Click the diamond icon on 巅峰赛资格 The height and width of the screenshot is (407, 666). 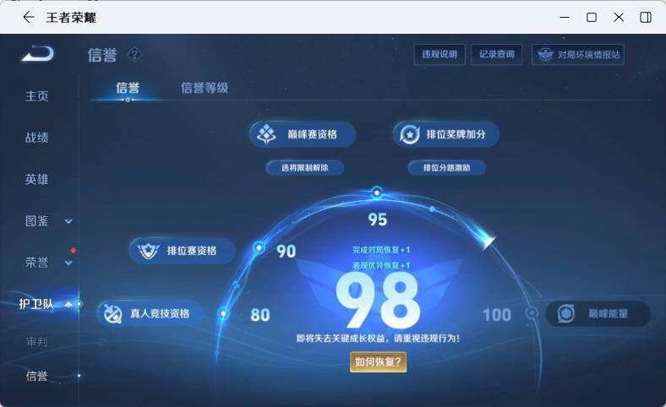click(x=266, y=134)
